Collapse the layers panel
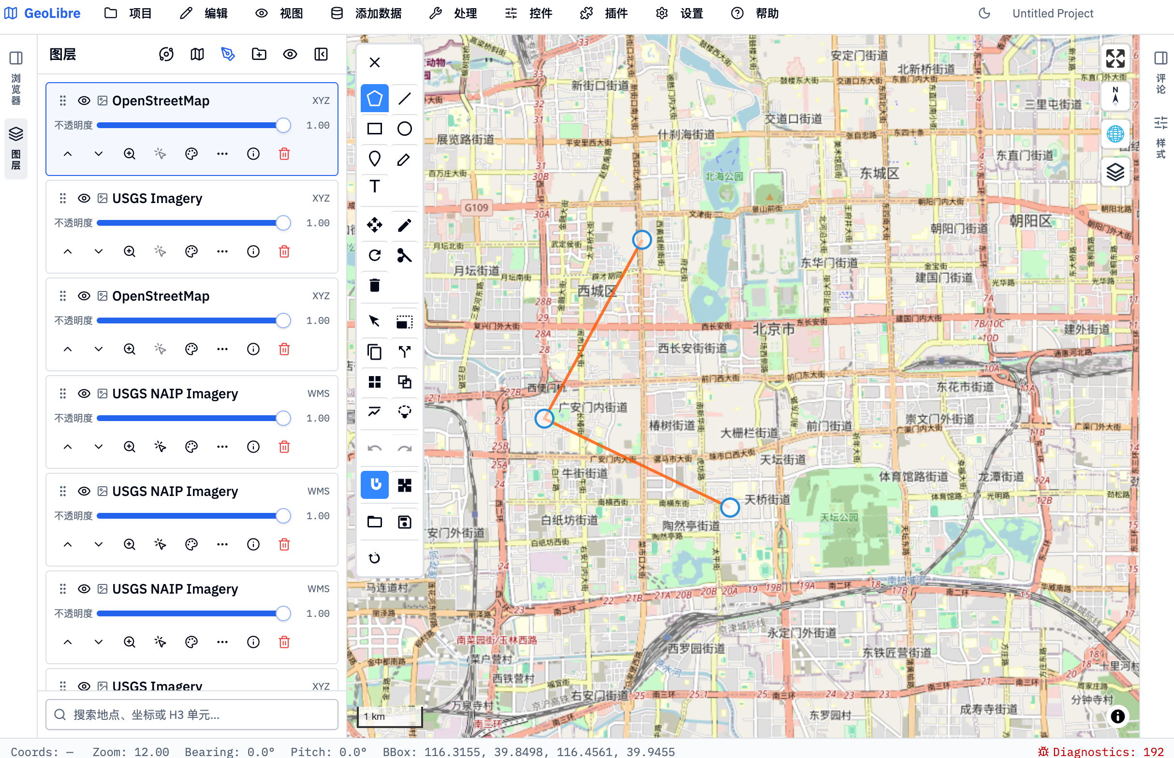The width and height of the screenshot is (1174, 758). (x=321, y=54)
